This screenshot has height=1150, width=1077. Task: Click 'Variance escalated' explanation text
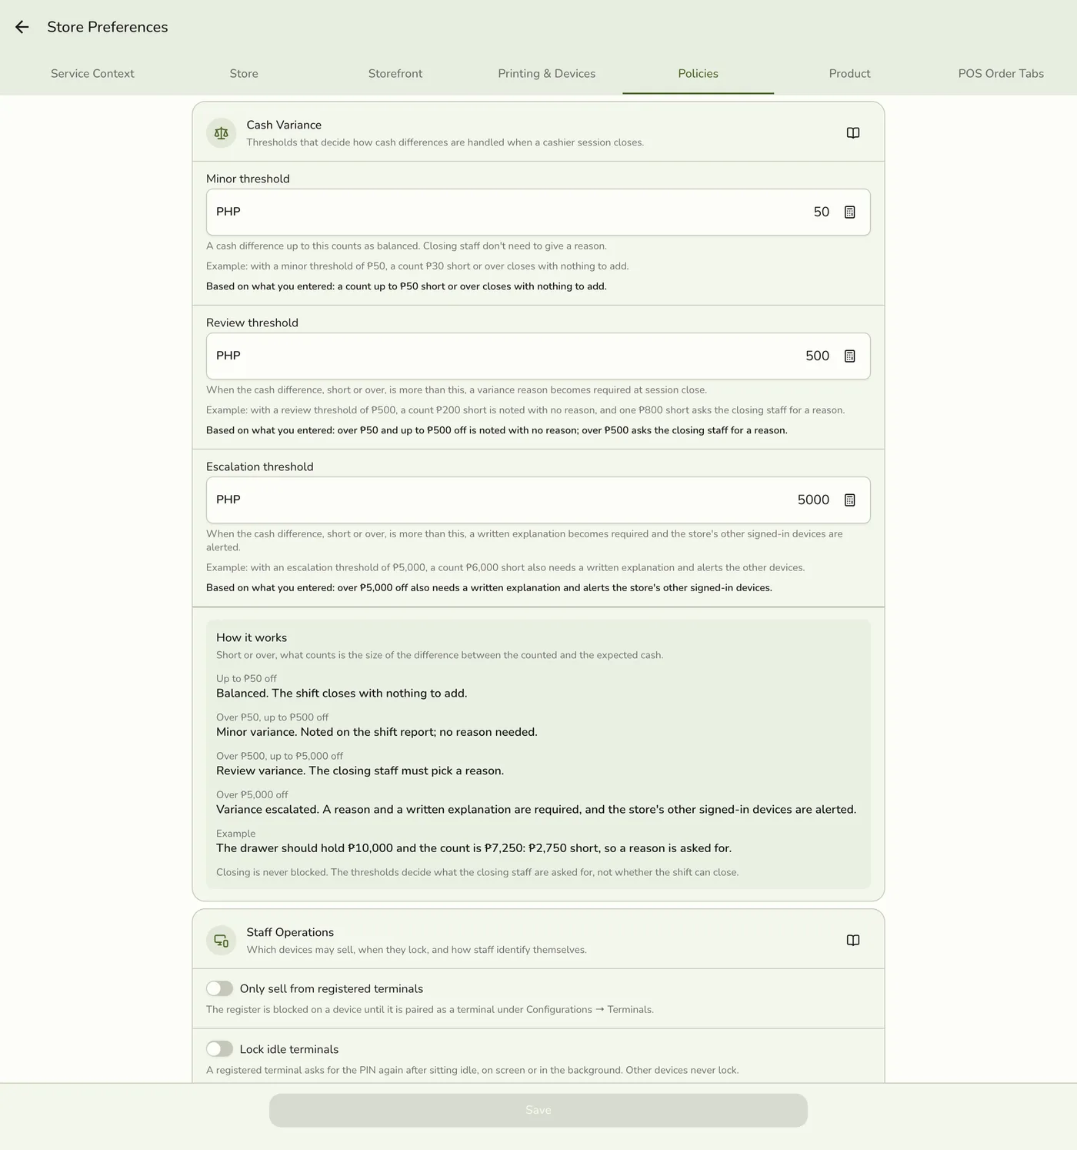coord(536,810)
